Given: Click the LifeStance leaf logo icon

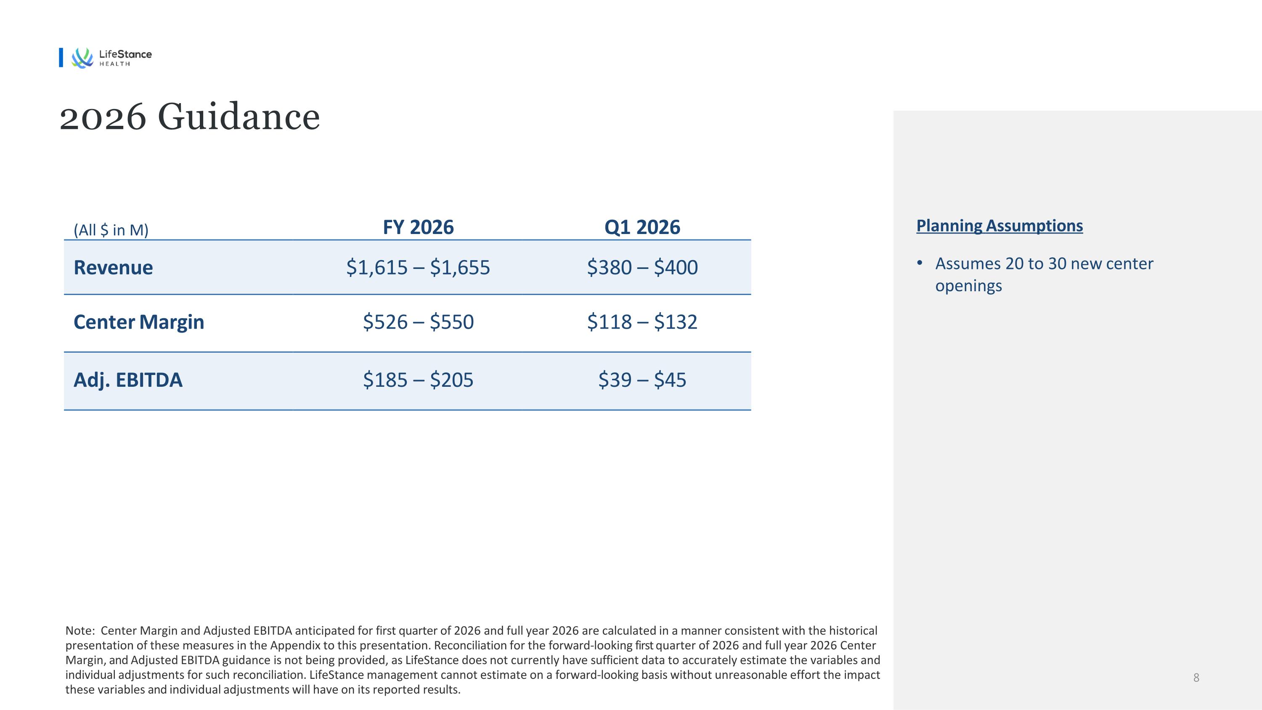Looking at the screenshot, I should pyautogui.click(x=82, y=58).
